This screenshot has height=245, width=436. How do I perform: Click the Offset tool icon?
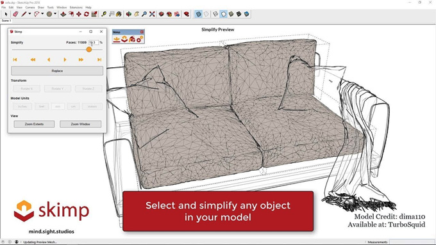pyautogui.click(x=71, y=14)
